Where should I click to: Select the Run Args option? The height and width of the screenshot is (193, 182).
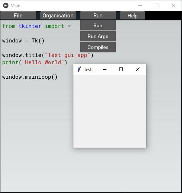(98, 36)
